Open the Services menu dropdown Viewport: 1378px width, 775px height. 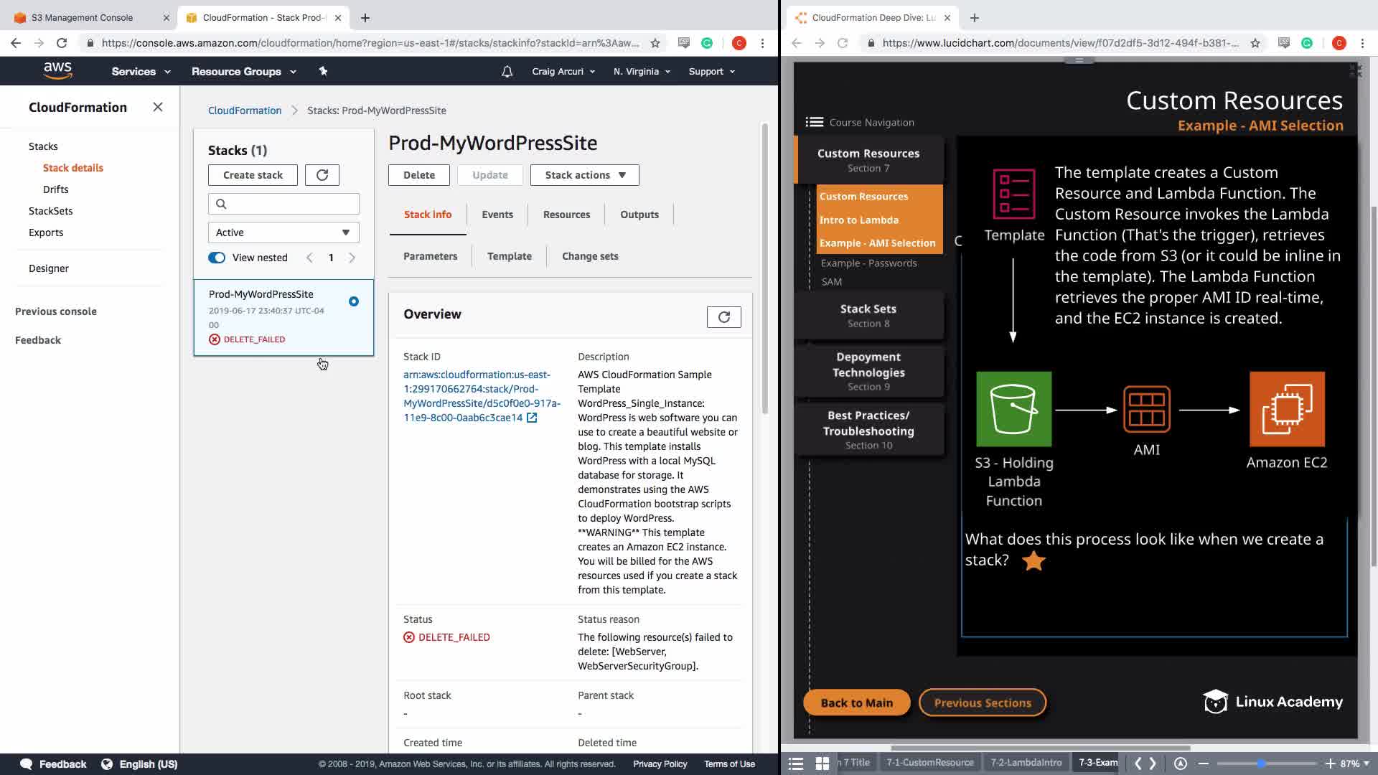coord(141,71)
